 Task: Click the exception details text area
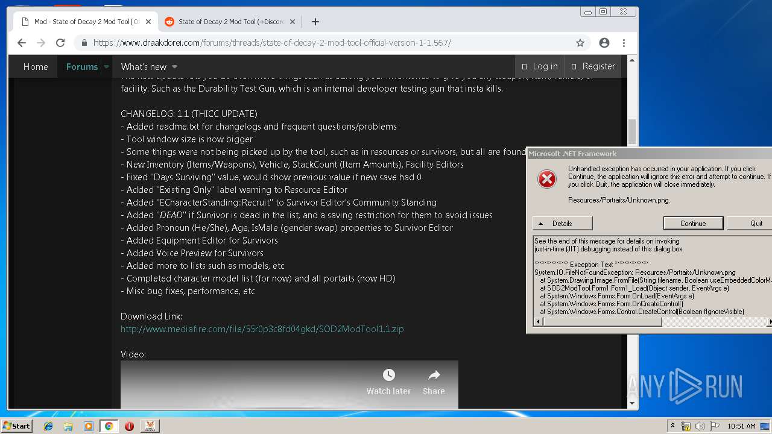pyautogui.click(x=653, y=276)
